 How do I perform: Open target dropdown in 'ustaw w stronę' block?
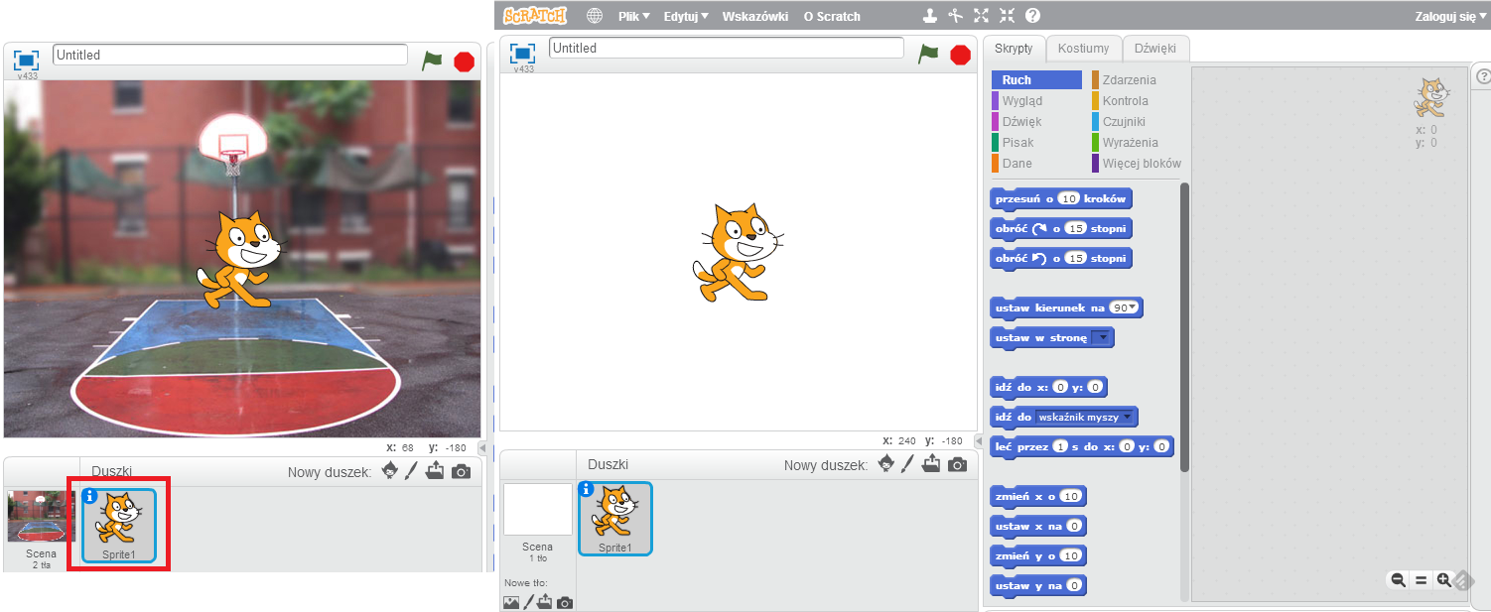(1102, 338)
